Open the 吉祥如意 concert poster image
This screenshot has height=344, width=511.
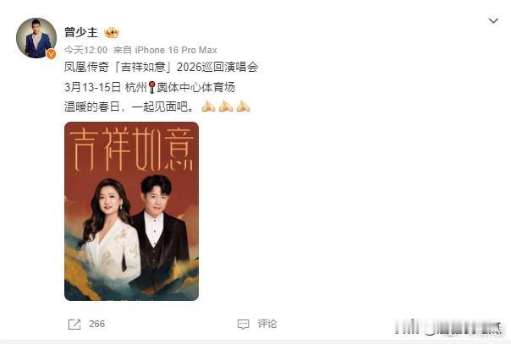(132, 211)
